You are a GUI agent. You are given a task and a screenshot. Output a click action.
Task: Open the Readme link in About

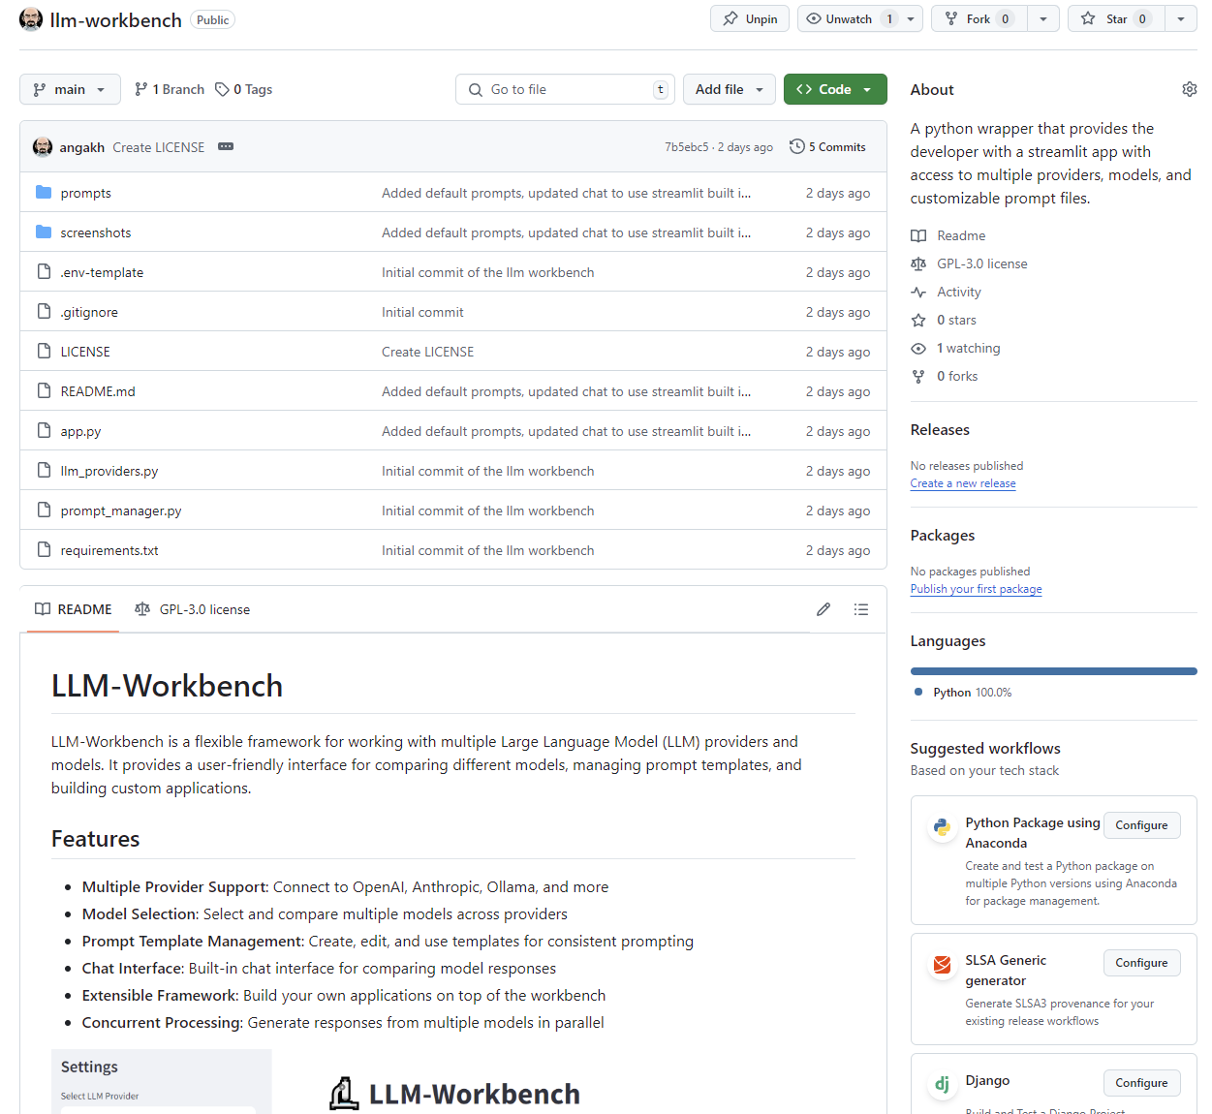[x=948, y=235]
